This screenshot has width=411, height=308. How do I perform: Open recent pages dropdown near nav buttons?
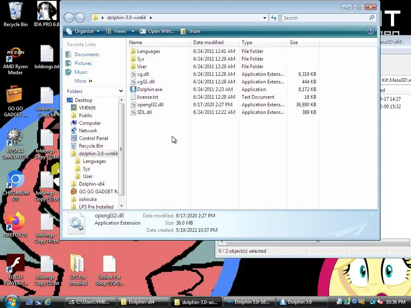click(88, 18)
